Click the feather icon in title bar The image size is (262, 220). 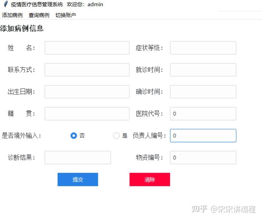point(6,4)
